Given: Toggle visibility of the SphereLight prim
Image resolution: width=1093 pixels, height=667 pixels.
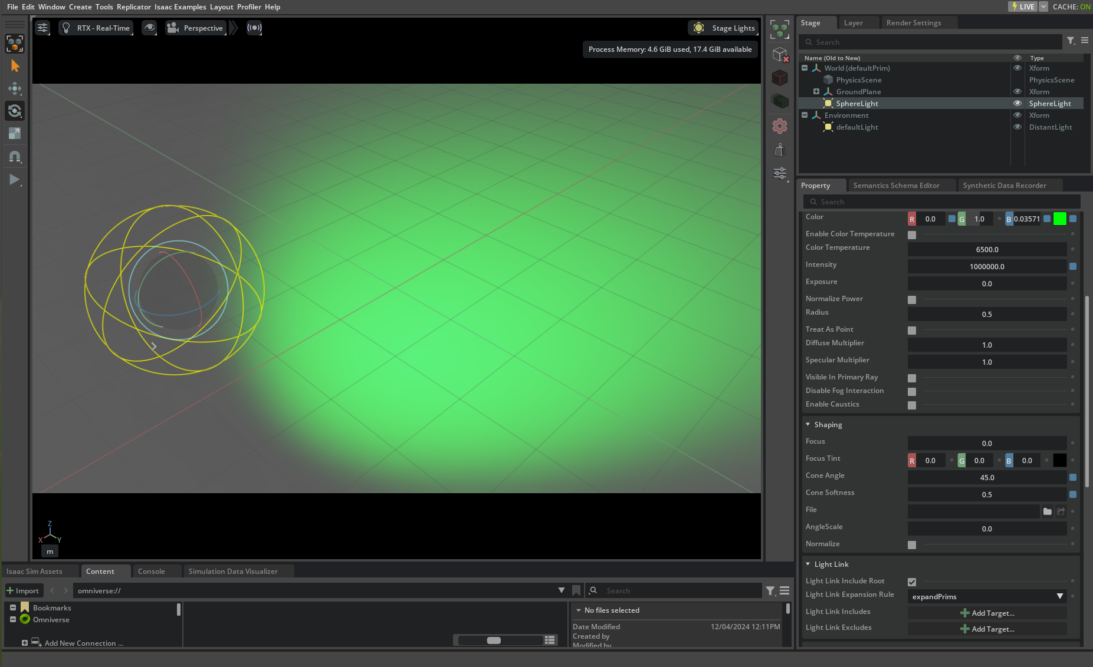Looking at the screenshot, I should coord(1017,103).
